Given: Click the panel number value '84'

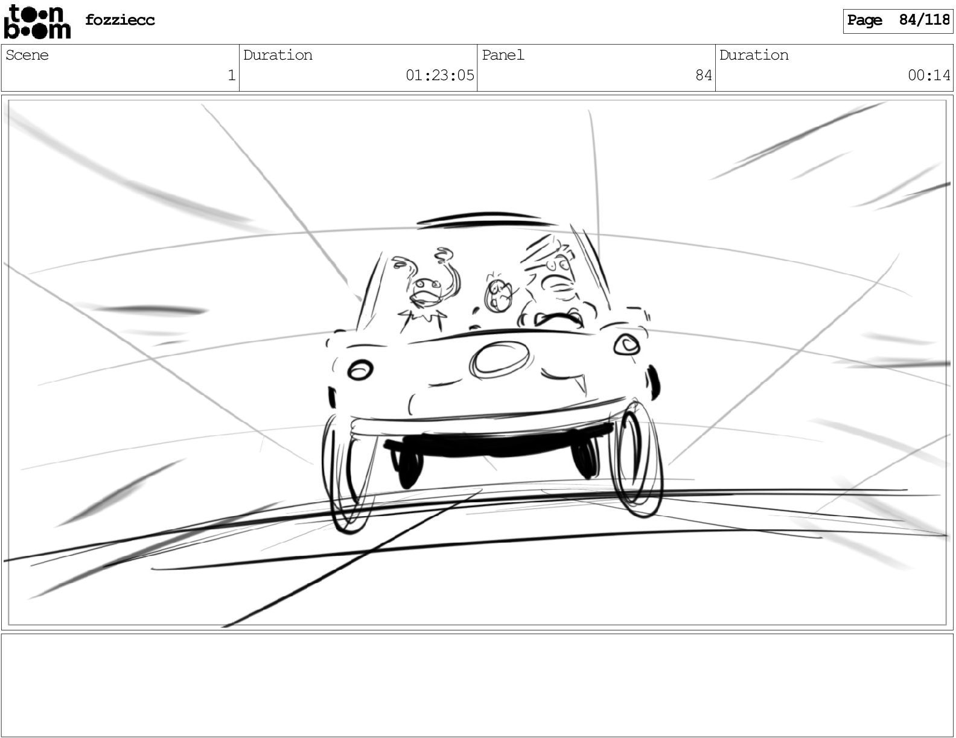Looking at the screenshot, I should coord(704,75).
